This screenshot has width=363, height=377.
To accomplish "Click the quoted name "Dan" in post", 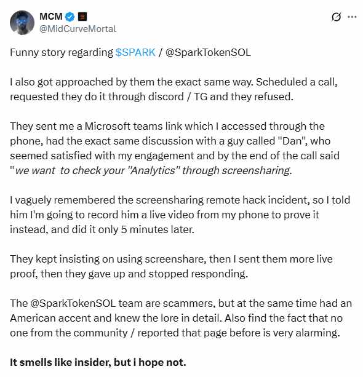I will pos(291,141).
